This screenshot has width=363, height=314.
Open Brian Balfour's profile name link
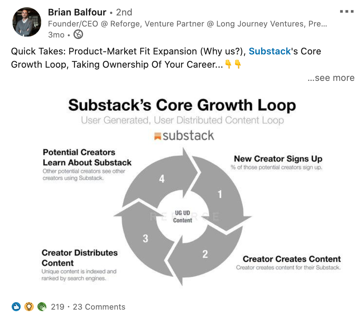point(77,12)
